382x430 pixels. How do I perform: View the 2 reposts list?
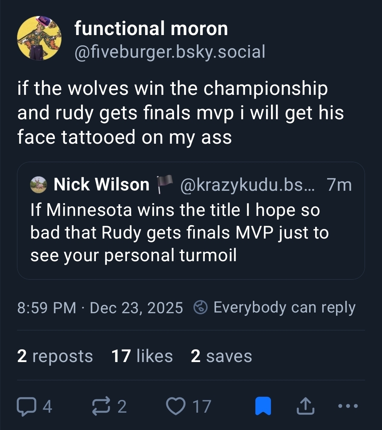click(x=55, y=356)
